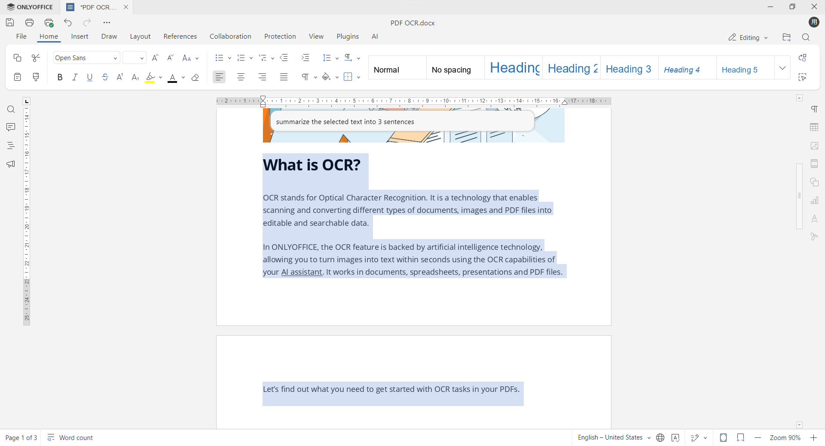Open the AI tab
825x446 pixels.
375,36
